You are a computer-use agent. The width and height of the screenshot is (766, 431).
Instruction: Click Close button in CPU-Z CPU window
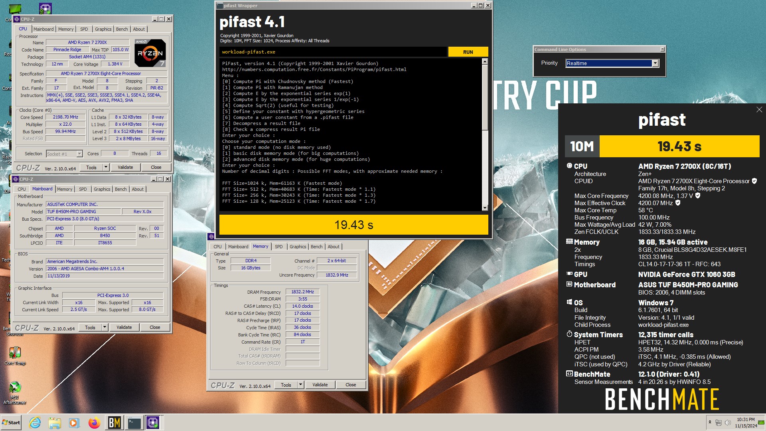pos(156,167)
